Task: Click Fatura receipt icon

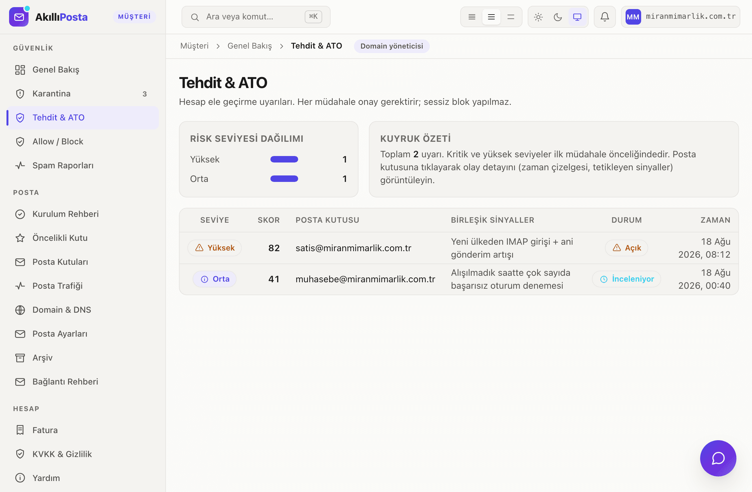Action: coord(20,430)
